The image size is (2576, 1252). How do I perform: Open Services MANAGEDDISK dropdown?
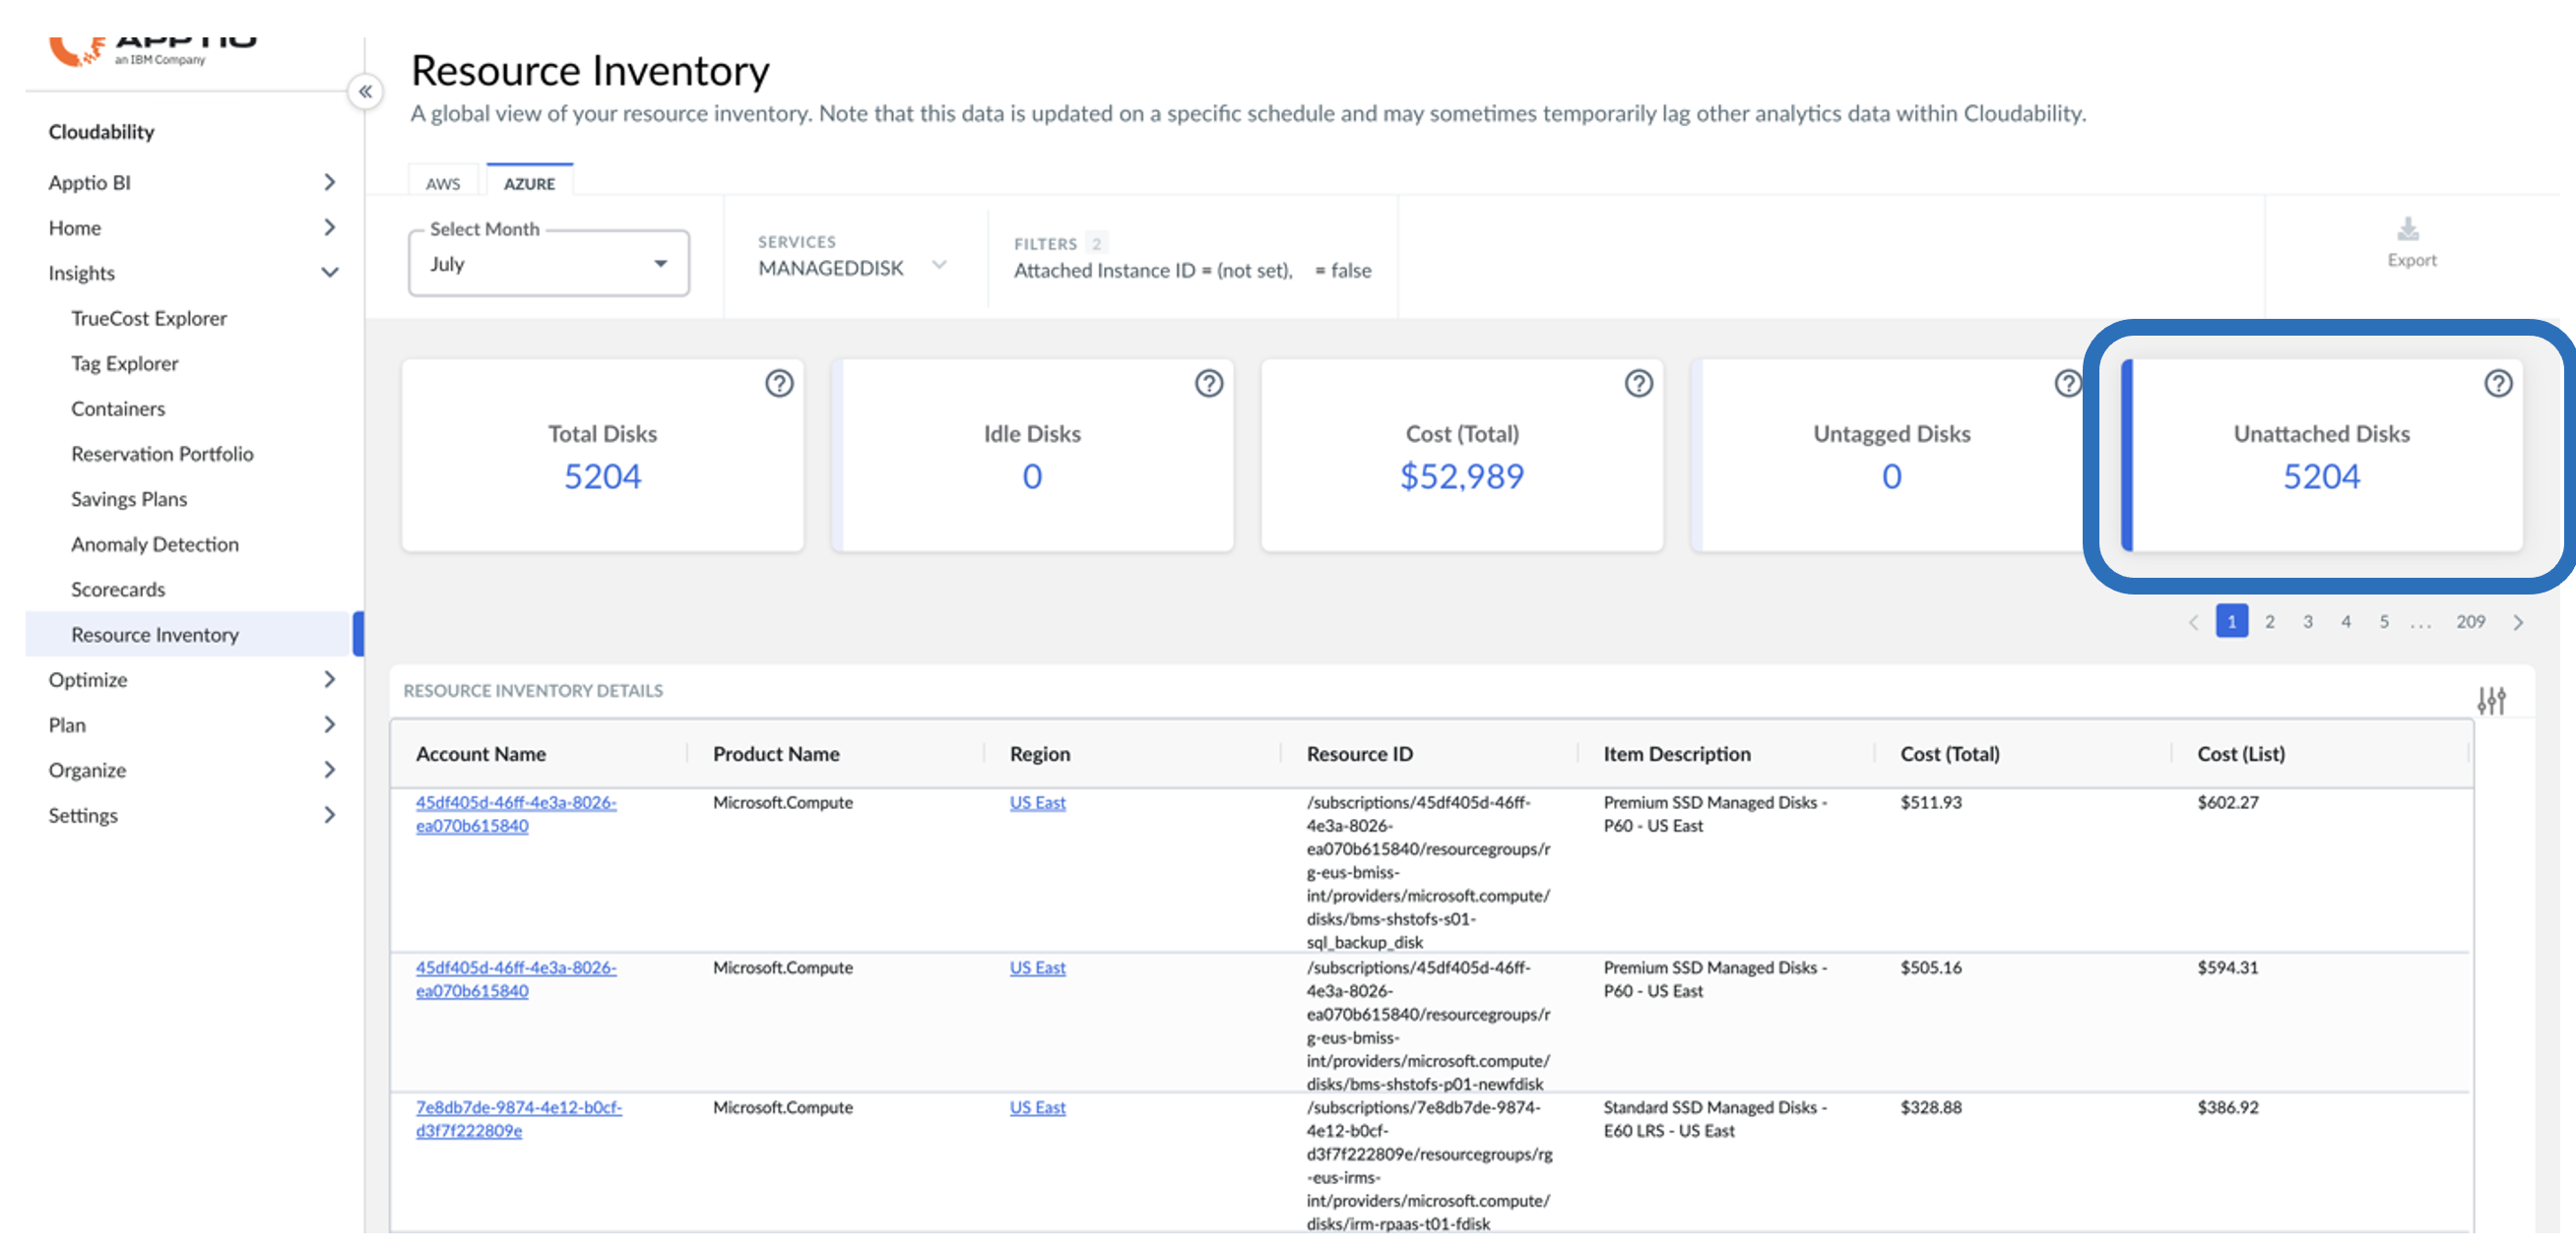tap(852, 267)
